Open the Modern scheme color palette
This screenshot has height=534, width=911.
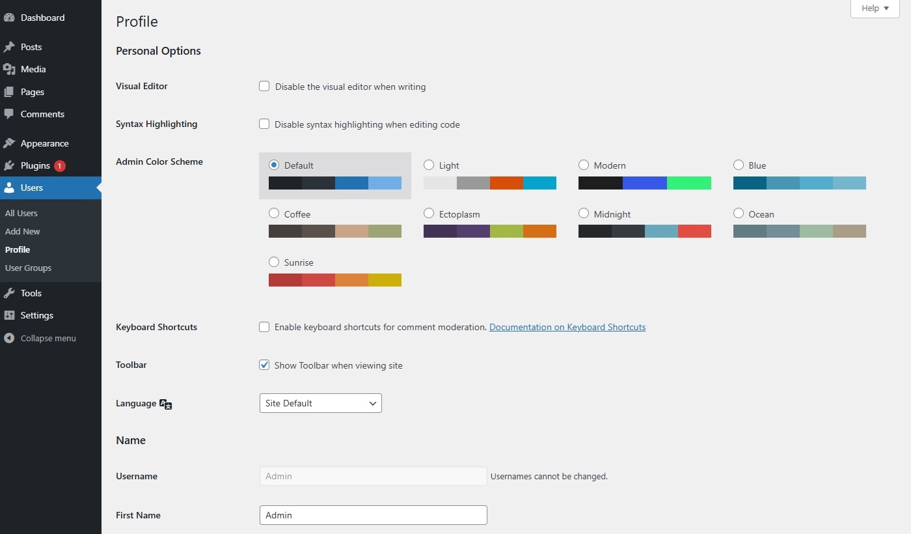click(645, 183)
